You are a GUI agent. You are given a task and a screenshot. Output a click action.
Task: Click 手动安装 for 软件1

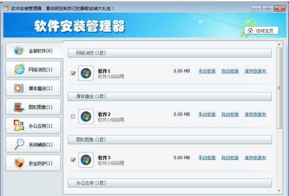tap(207, 71)
